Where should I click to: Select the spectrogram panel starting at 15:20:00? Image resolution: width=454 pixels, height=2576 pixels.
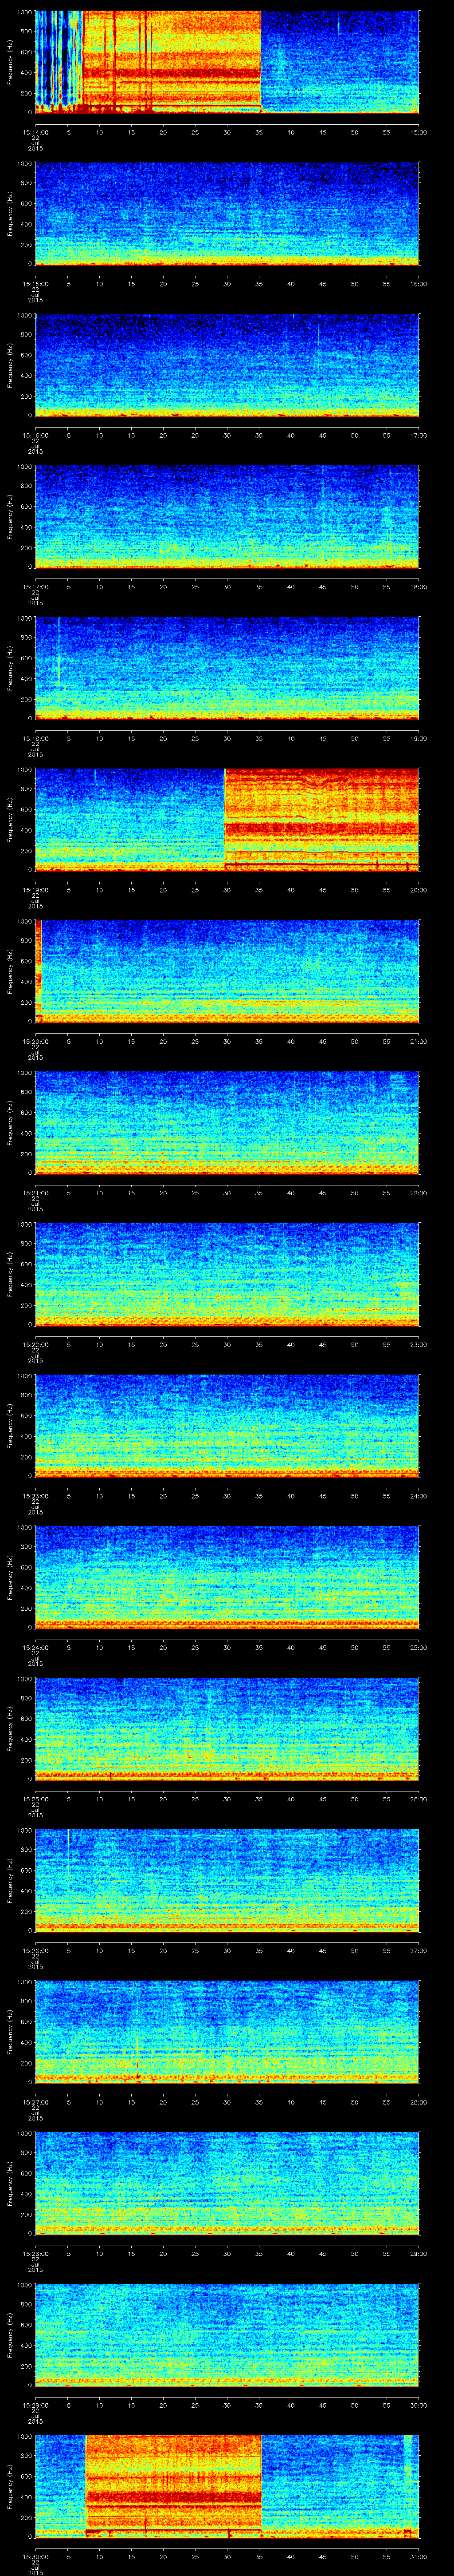[x=227, y=970]
